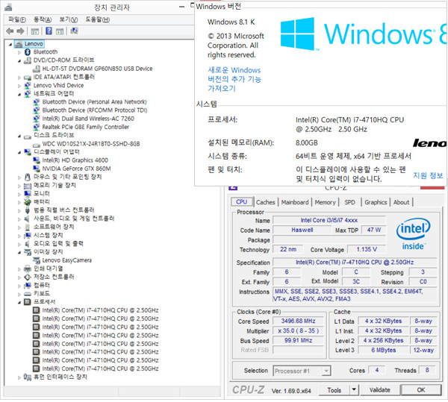The height and width of the screenshot is (402, 448).
Task: Switch to the About tab in CPU-Z
Action: [x=402, y=203]
